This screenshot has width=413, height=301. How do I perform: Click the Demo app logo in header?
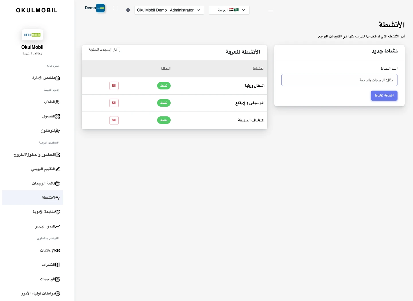click(100, 8)
